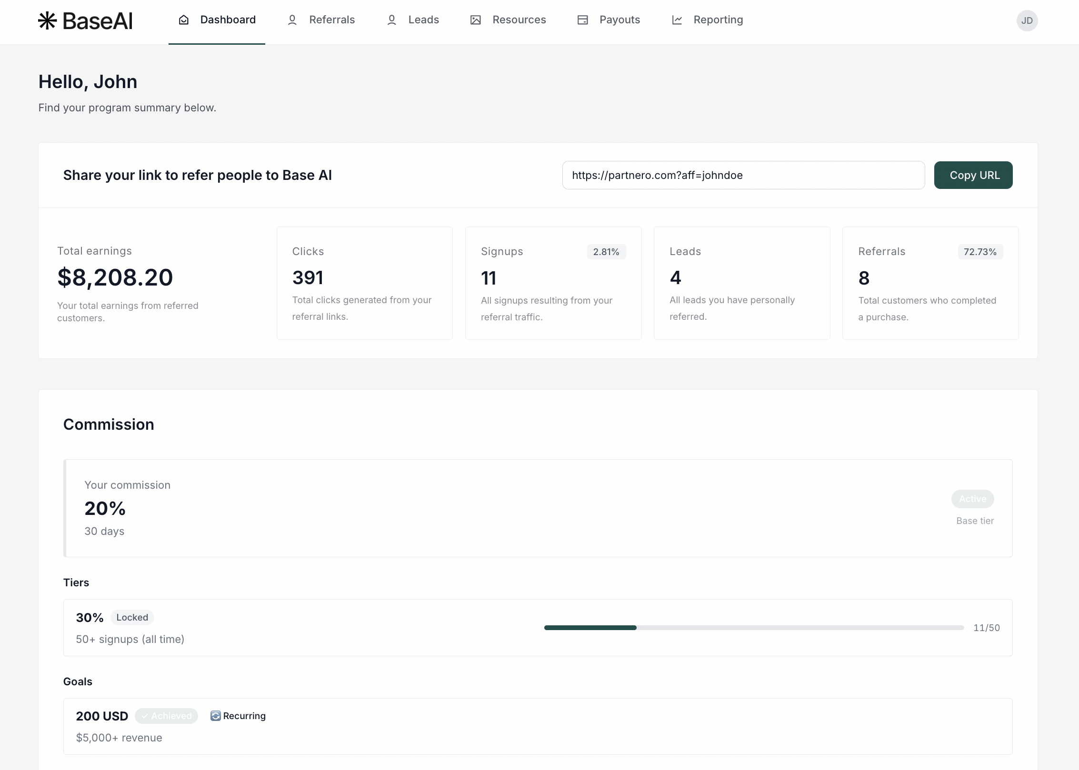The image size is (1079, 770).
Task: Click the Referrals person icon
Action: pyautogui.click(x=292, y=20)
